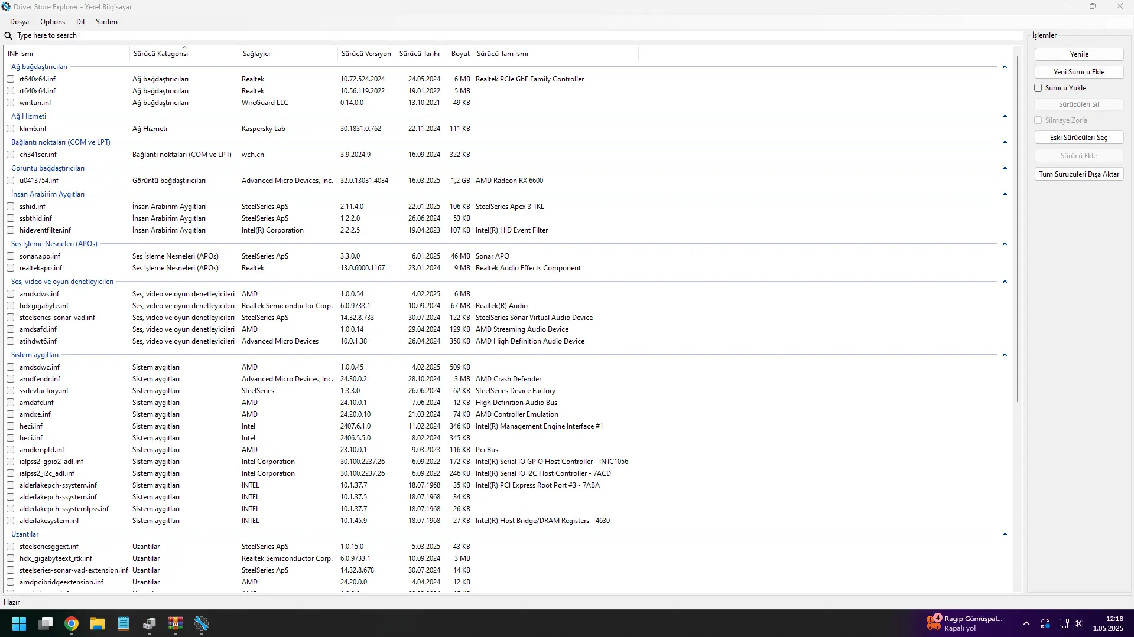1134x637 pixels.
Task: Click the SteelSeries Apex 3 TKL entry
Action: click(509, 207)
